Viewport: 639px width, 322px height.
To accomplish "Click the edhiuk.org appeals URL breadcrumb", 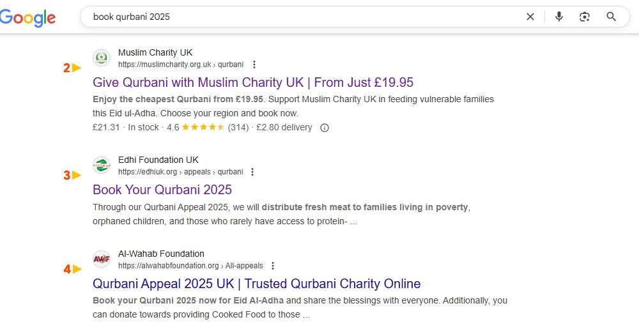I will 180,172.
